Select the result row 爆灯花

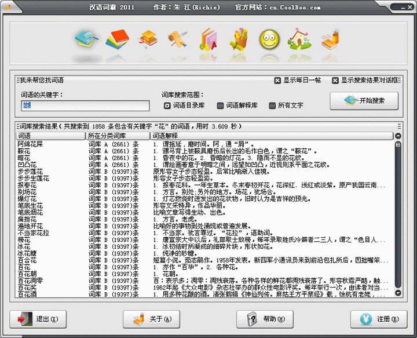(205, 199)
